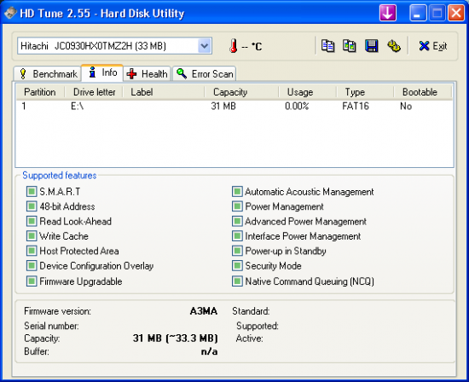The width and height of the screenshot is (469, 382).
Task: Click the Drive letter column header
Action: (94, 92)
